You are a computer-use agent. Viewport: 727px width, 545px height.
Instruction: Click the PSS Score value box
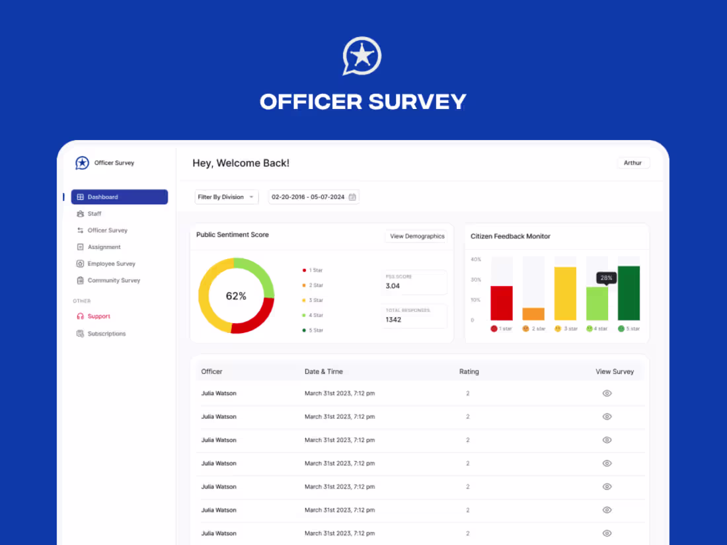(414, 281)
